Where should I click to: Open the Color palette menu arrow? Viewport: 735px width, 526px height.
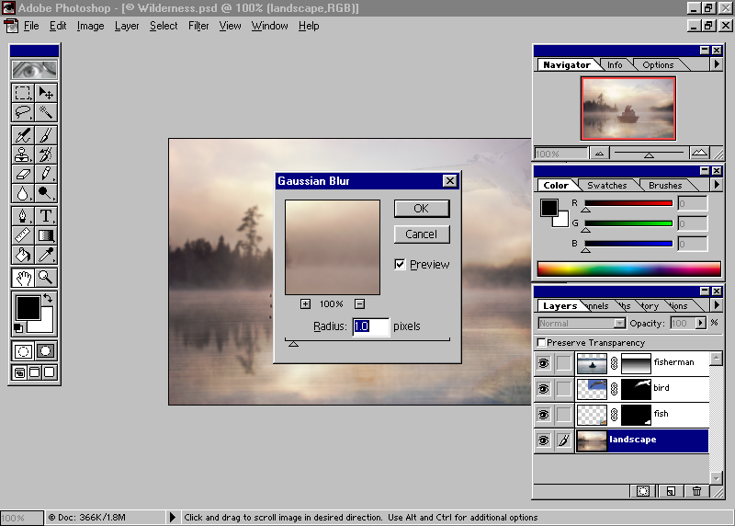point(717,185)
